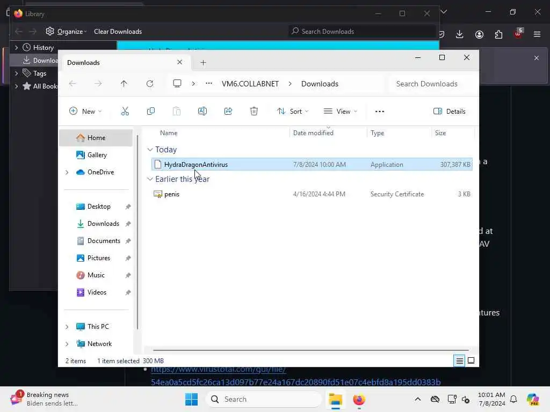The width and height of the screenshot is (550, 412).
Task: Click the Windows Start button
Action: pyautogui.click(x=191, y=399)
